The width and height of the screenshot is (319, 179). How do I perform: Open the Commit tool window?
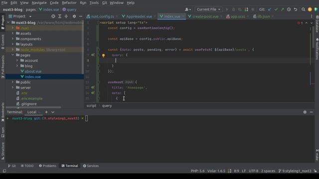coord(2,42)
